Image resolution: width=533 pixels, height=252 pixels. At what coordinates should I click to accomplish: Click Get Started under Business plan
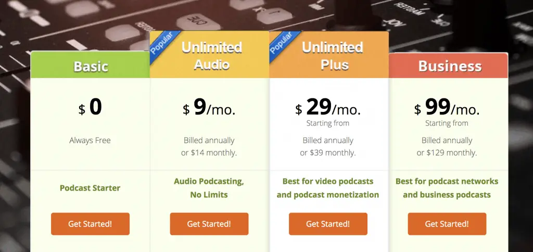(x=447, y=224)
